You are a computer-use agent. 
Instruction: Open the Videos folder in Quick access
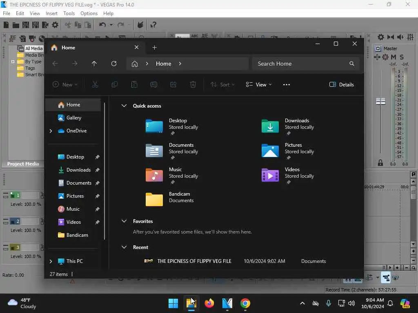pos(288,175)
